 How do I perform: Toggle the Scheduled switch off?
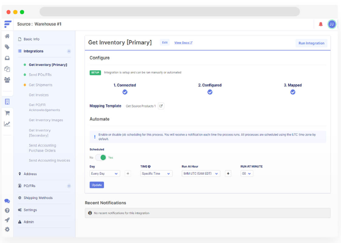point(101,157)
